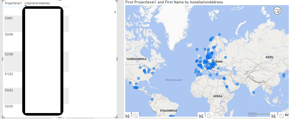Click the None interaction icon overlapping AUS label

point(282,116)
